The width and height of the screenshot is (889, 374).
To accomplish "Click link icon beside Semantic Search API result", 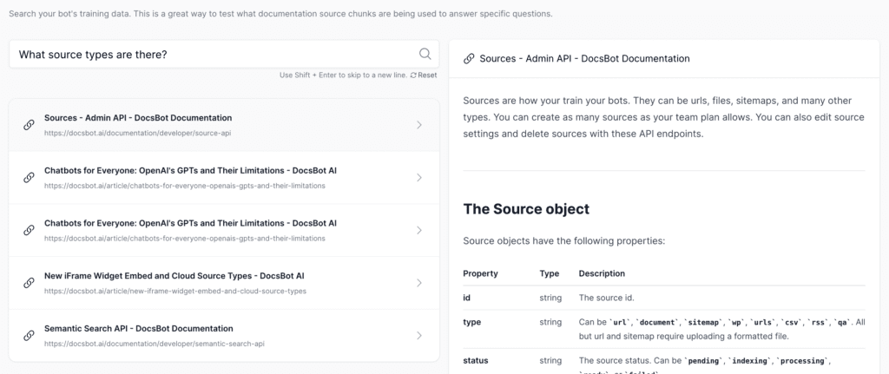I will pyautogui.click(x=29, y=336).
